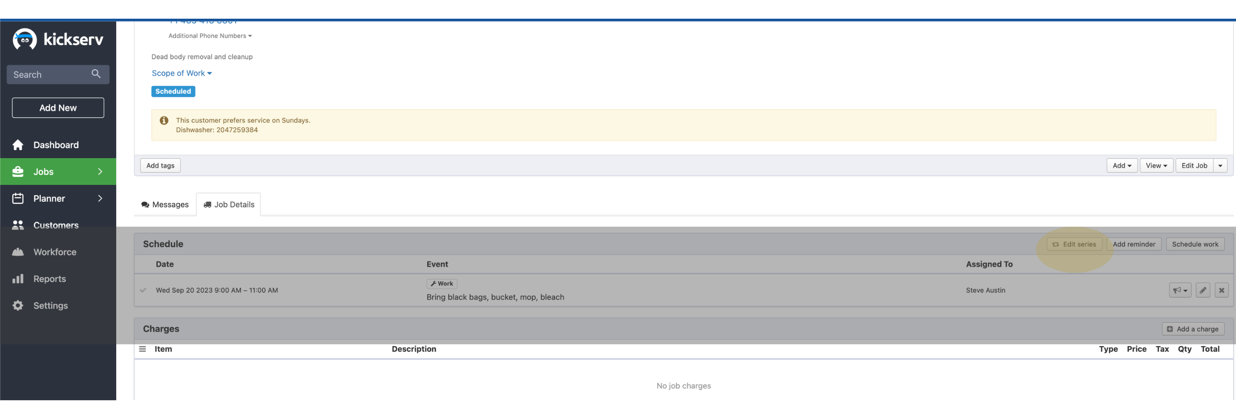Click the Scheduled status badge
1236x419 pixels.
(173, 92)
